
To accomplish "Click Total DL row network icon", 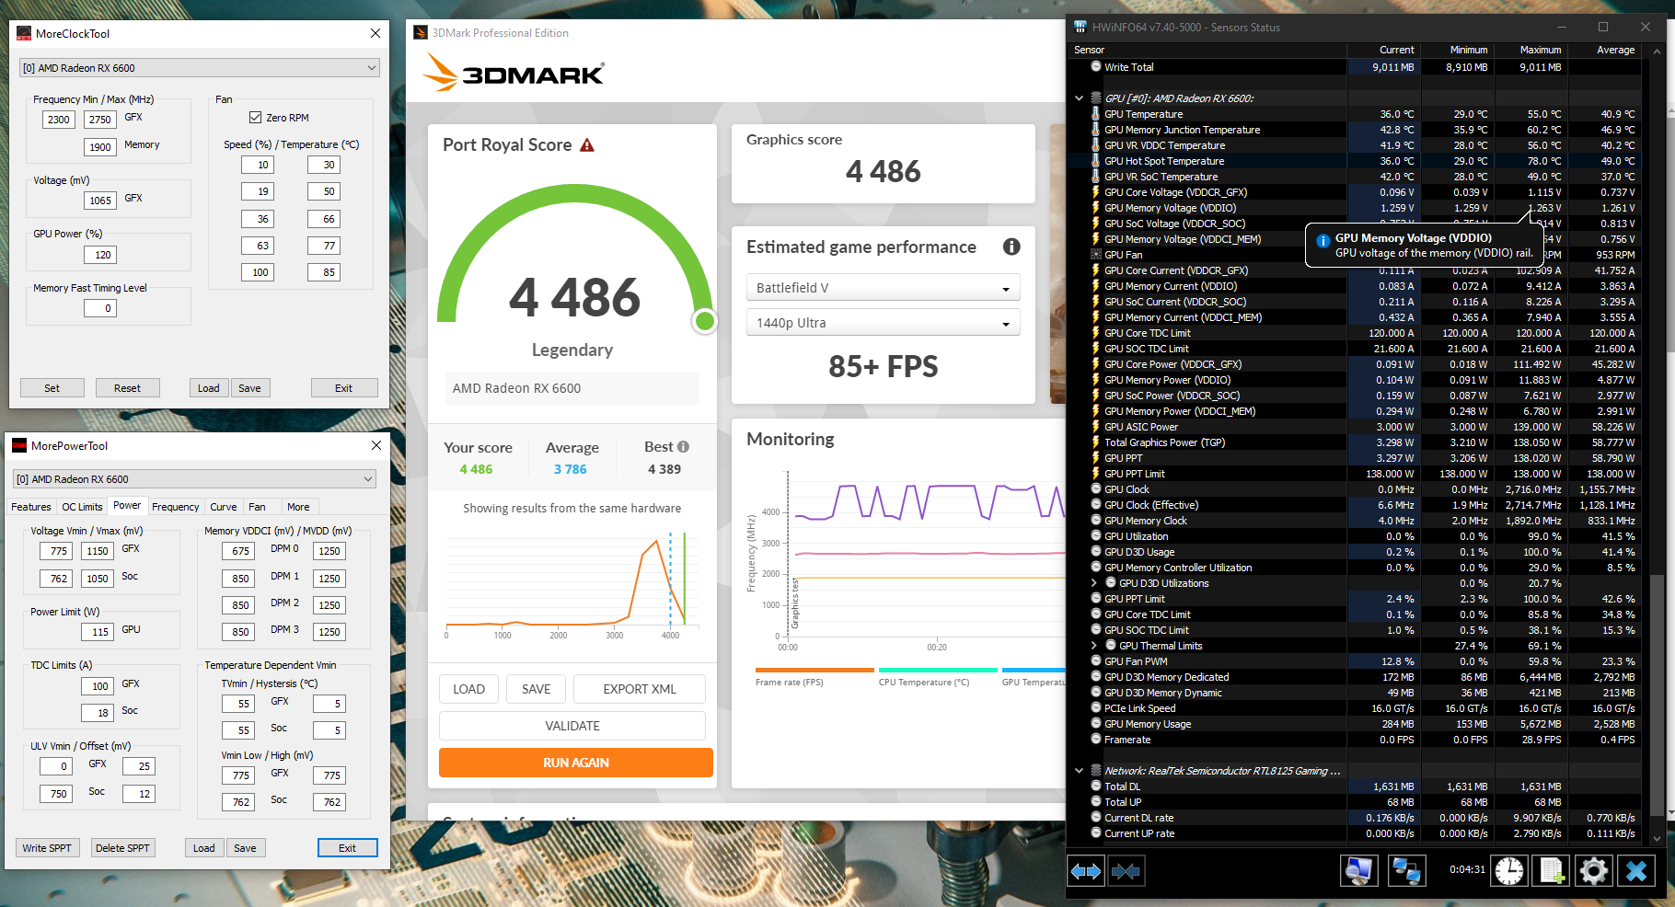I will pos(1096,786).
